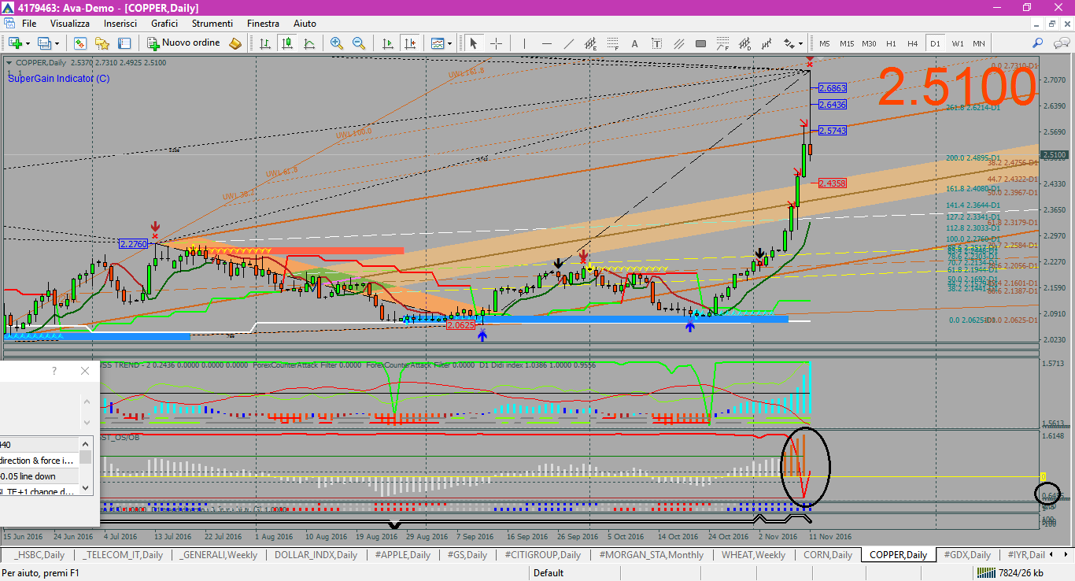
Task: Switch timeframe to H1
Action: click(x=891, y=43)
